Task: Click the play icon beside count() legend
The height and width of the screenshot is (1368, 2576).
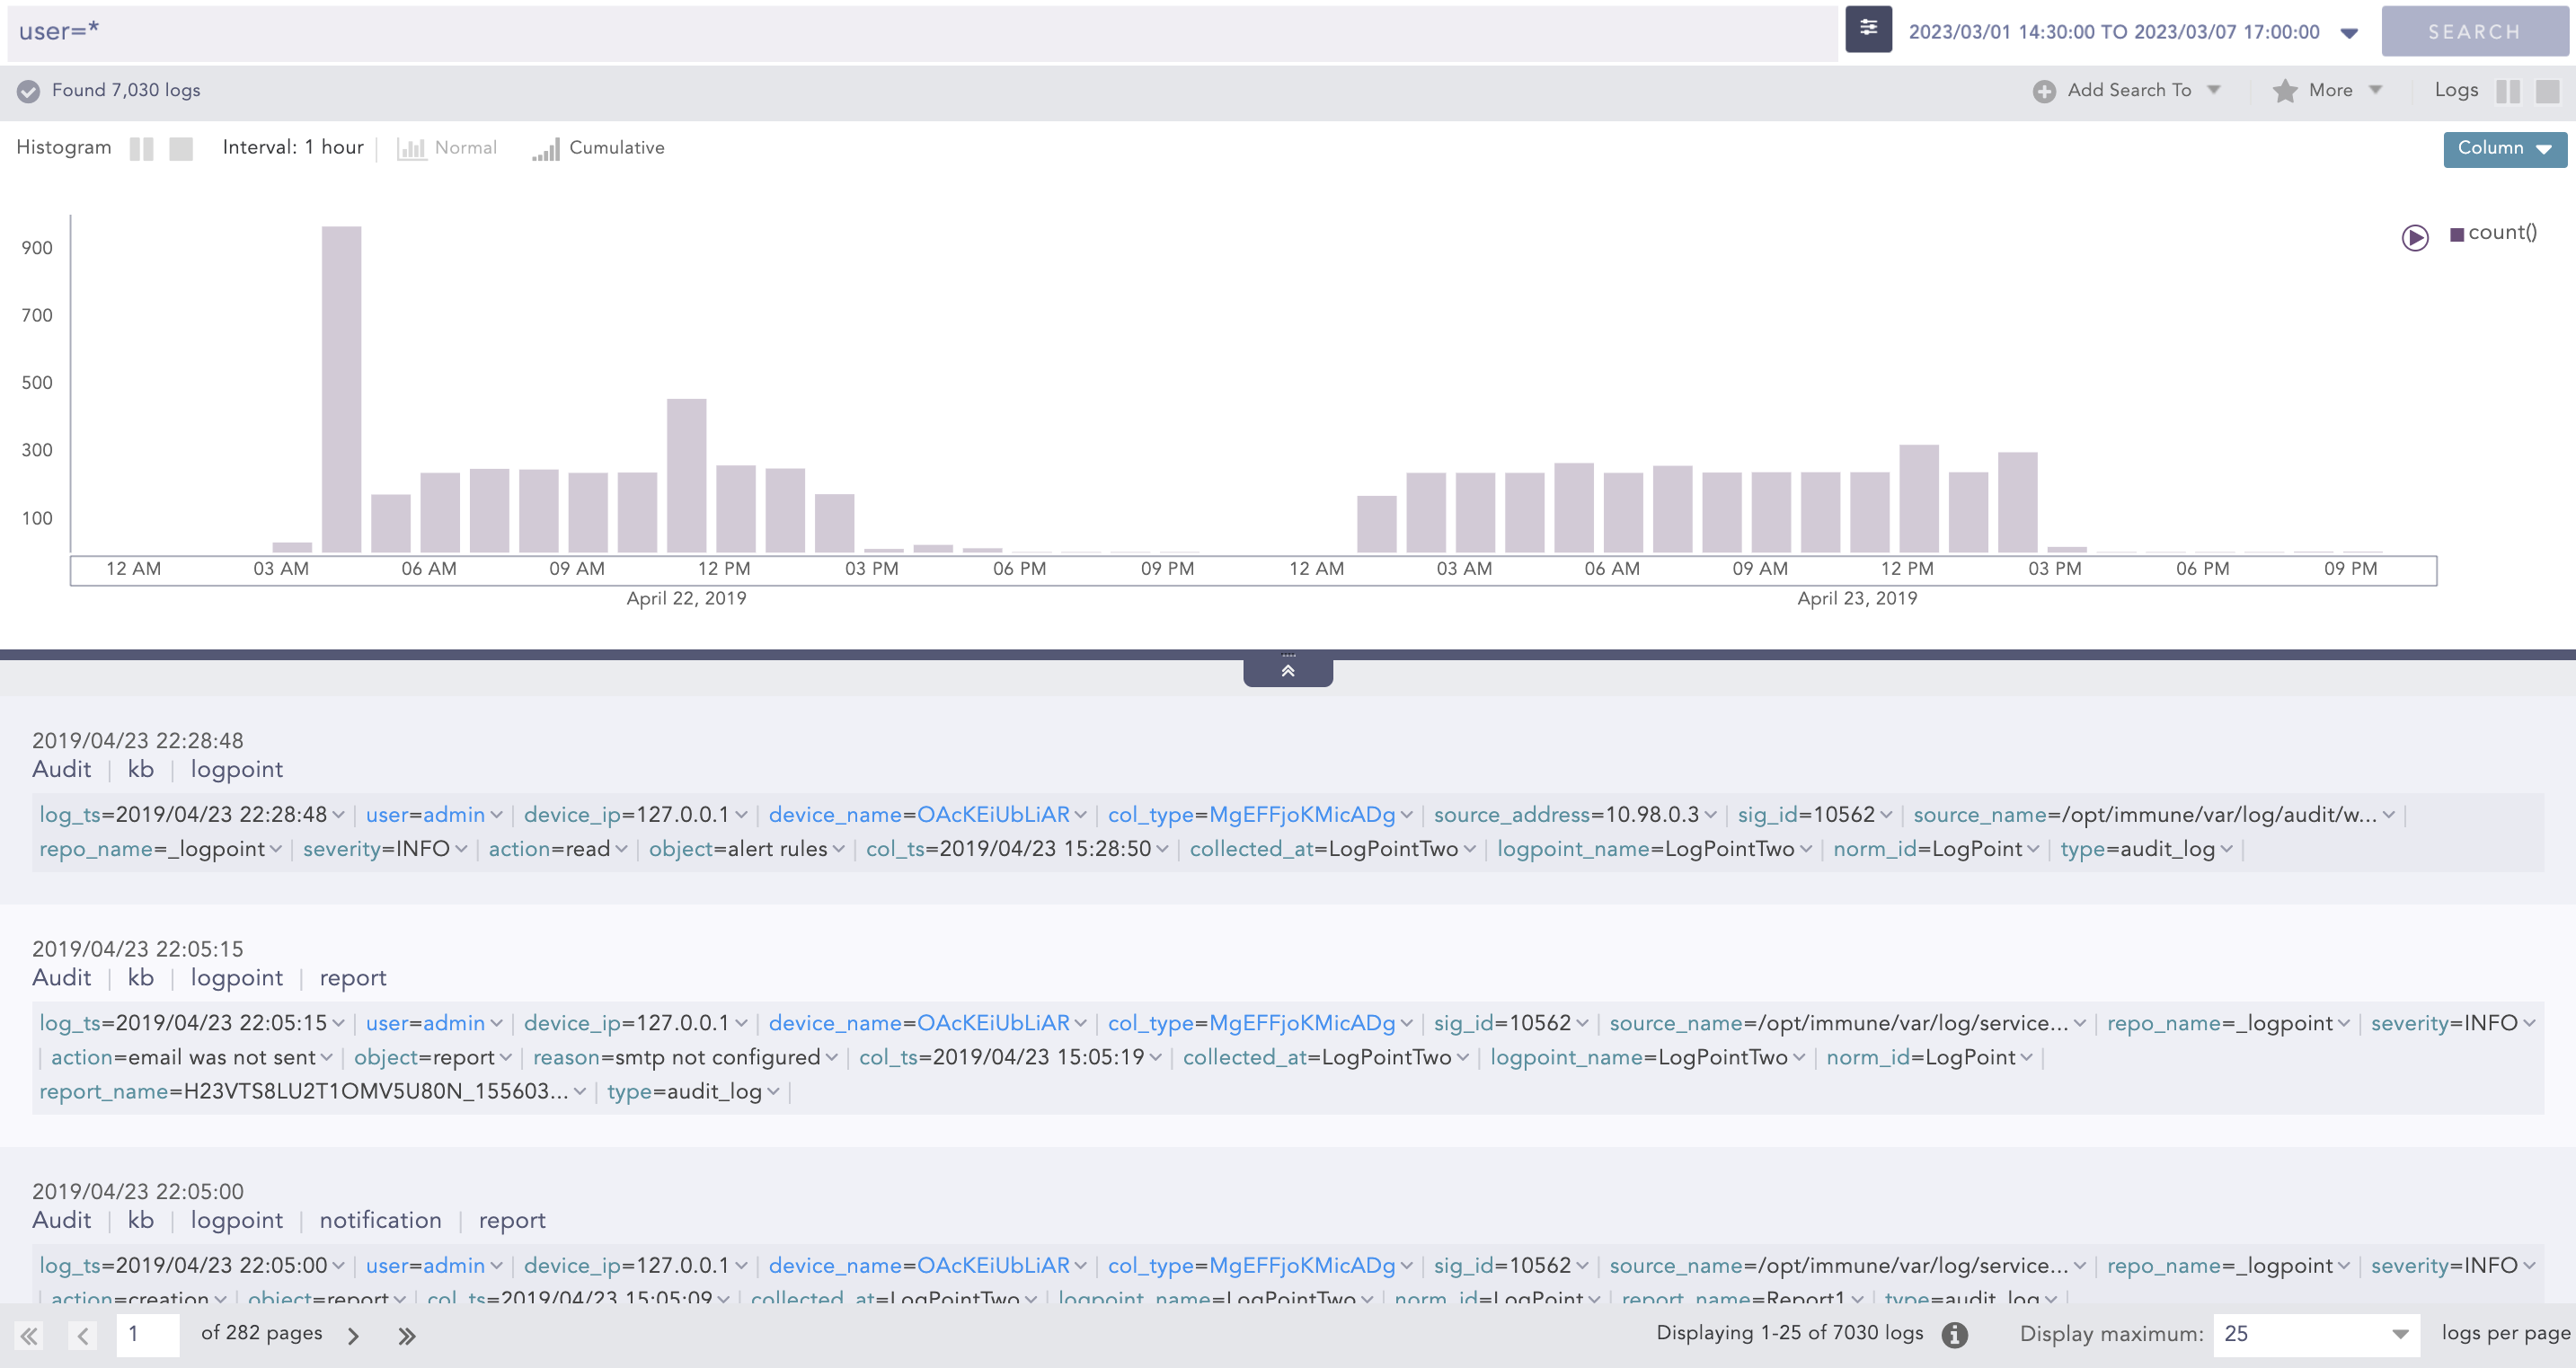Action: (x=2415, y=238)
